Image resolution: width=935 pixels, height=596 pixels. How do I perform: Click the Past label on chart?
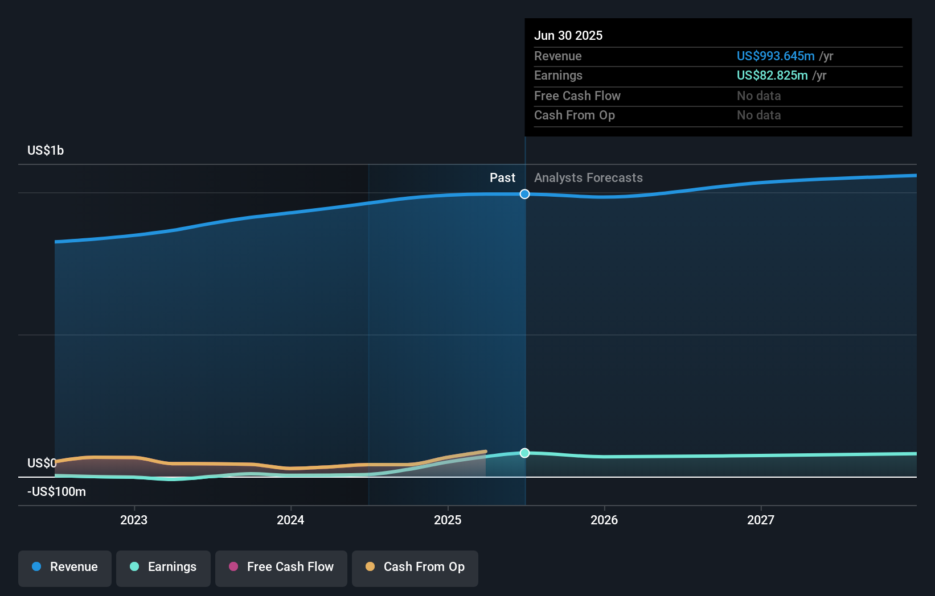pos(502,177)
